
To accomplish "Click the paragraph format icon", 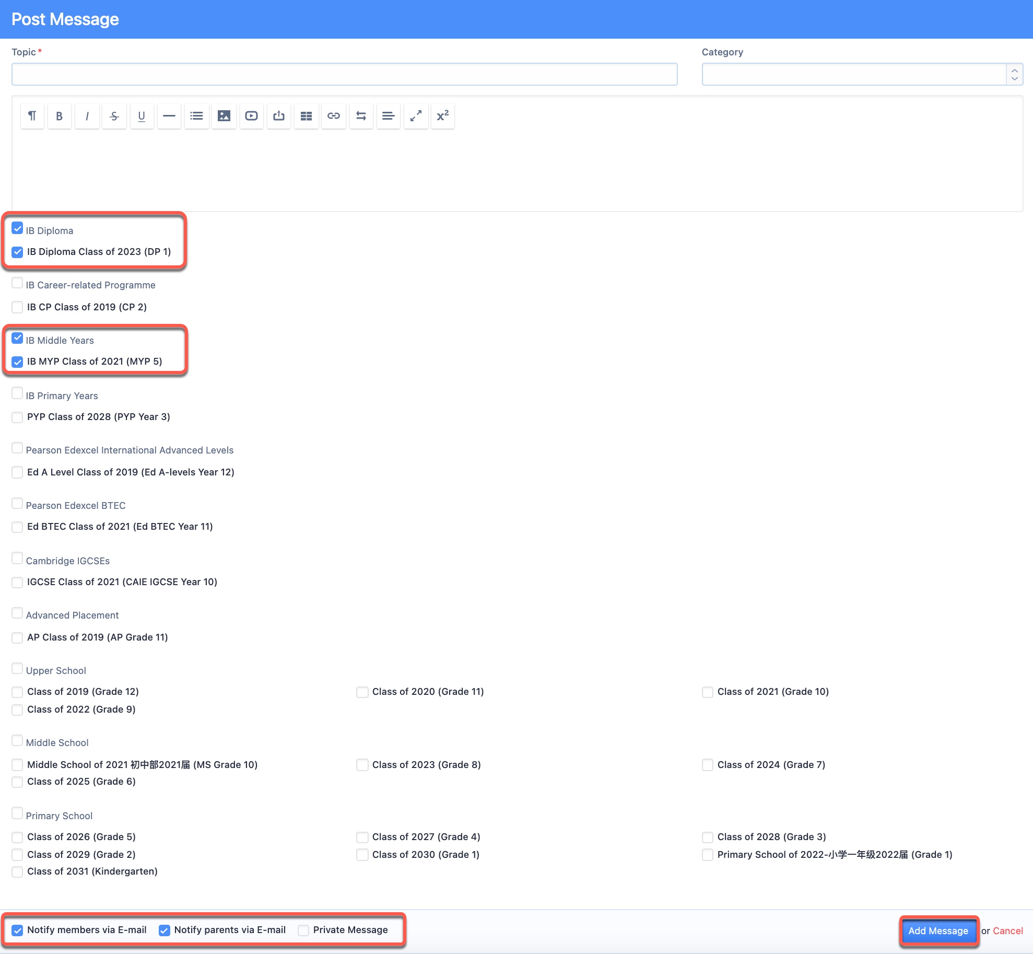I will (x=32, y=116).
